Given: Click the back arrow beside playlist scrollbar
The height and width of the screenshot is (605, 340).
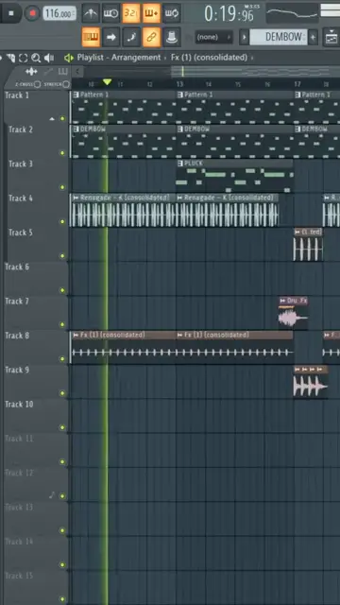Looking at the screenshot, I should (x=77, y=72).
